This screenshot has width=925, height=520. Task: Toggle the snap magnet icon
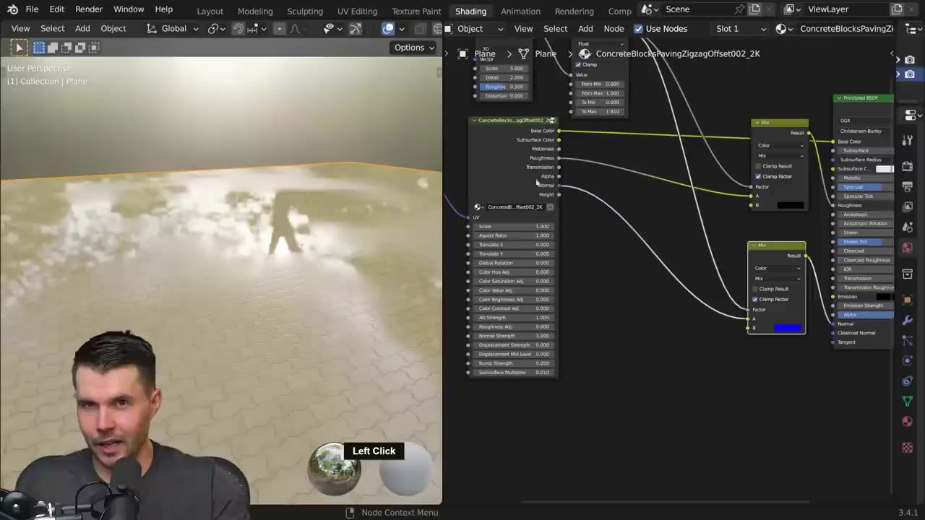pos(238,29)
